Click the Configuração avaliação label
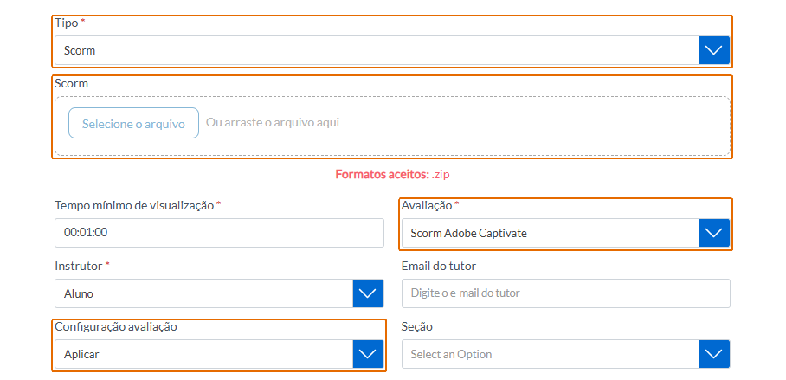The width and height of the screenshot is (786, 380). click(116, 327)
